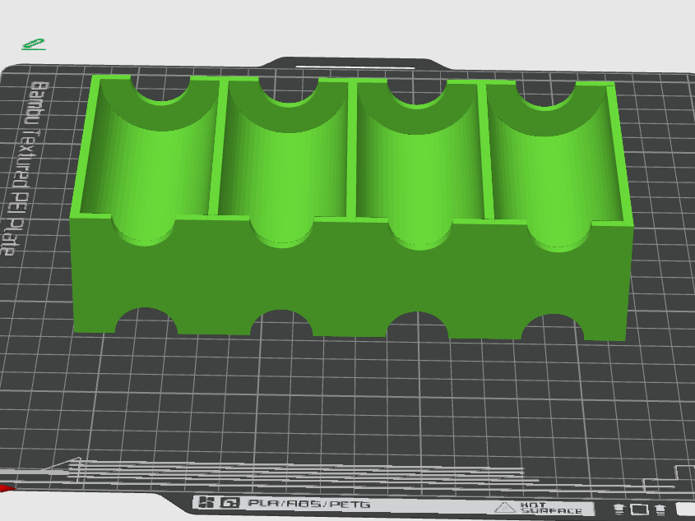Screen dimensions: 695x521
Task: Click the HOT SURFACE label text
Action: click(x=549, y=508)
